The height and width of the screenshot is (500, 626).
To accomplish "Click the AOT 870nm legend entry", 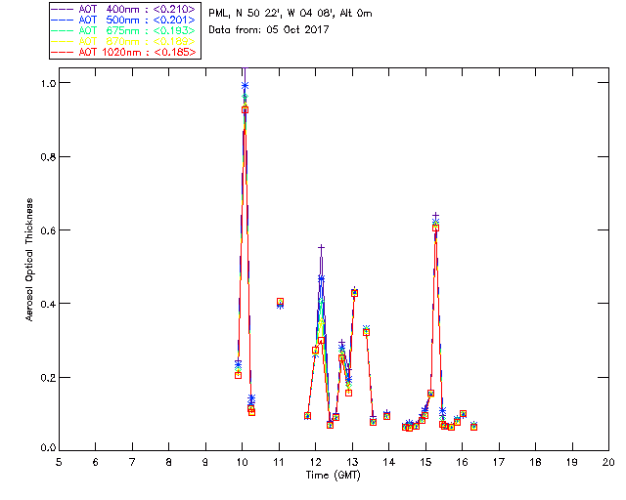I will (124, 41).
